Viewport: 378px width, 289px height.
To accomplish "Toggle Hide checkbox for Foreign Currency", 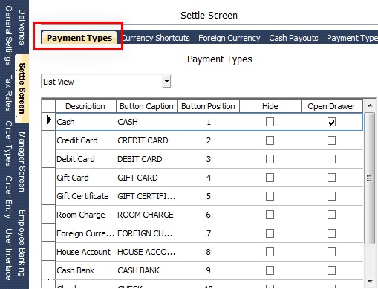I will pyautogui.click(x=270, y=233).
